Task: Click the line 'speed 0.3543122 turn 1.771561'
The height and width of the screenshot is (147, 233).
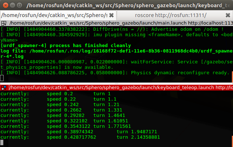Action: [66, 126]
